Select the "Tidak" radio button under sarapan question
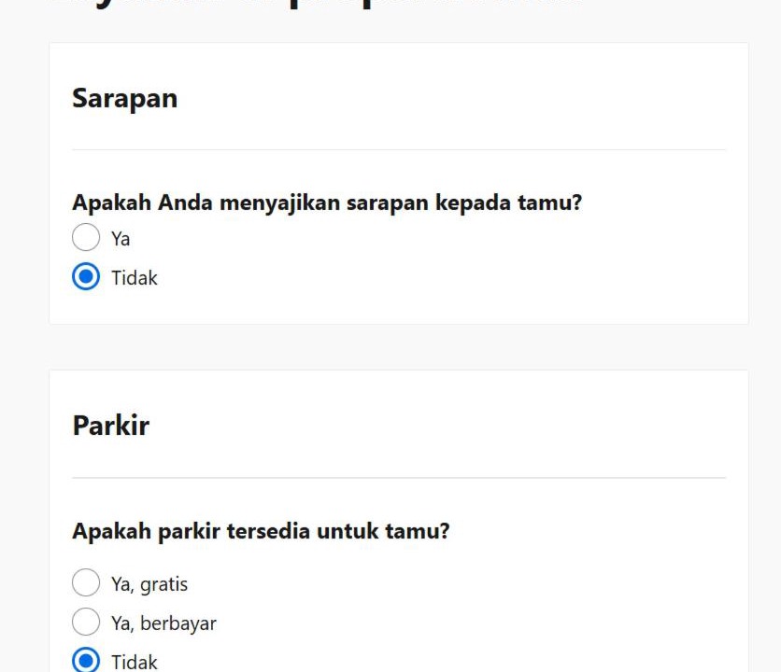781x672 pixels. coord(86,277)
